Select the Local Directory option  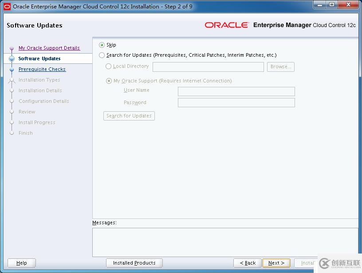pyautogui.click(x=109, y=66)
